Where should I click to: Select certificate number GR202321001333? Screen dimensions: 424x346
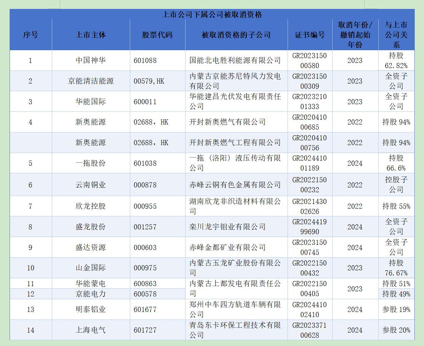(310, 101)
